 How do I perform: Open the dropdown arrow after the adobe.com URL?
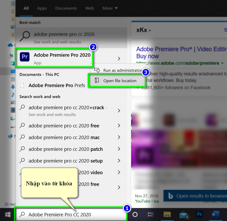pos(222,63)
